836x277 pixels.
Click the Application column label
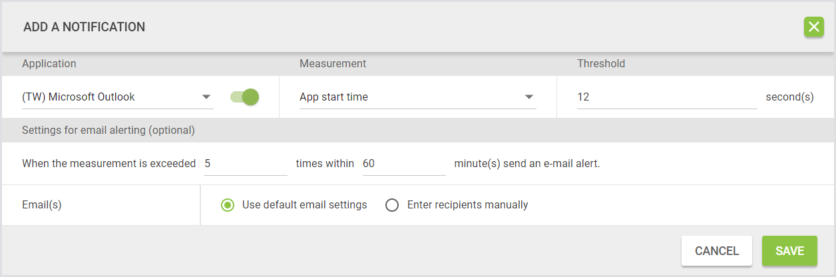[49, 64]
